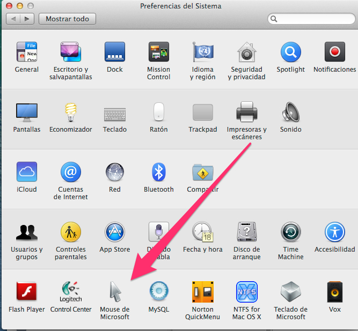
Task: Open Accesibilidad preferences
Action: pos(335,232)
